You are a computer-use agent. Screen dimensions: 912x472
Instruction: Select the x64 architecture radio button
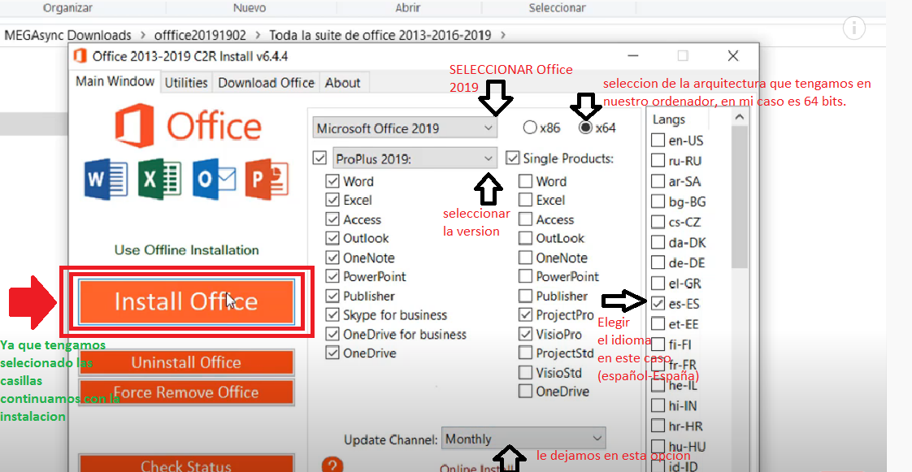pos(586,128)
